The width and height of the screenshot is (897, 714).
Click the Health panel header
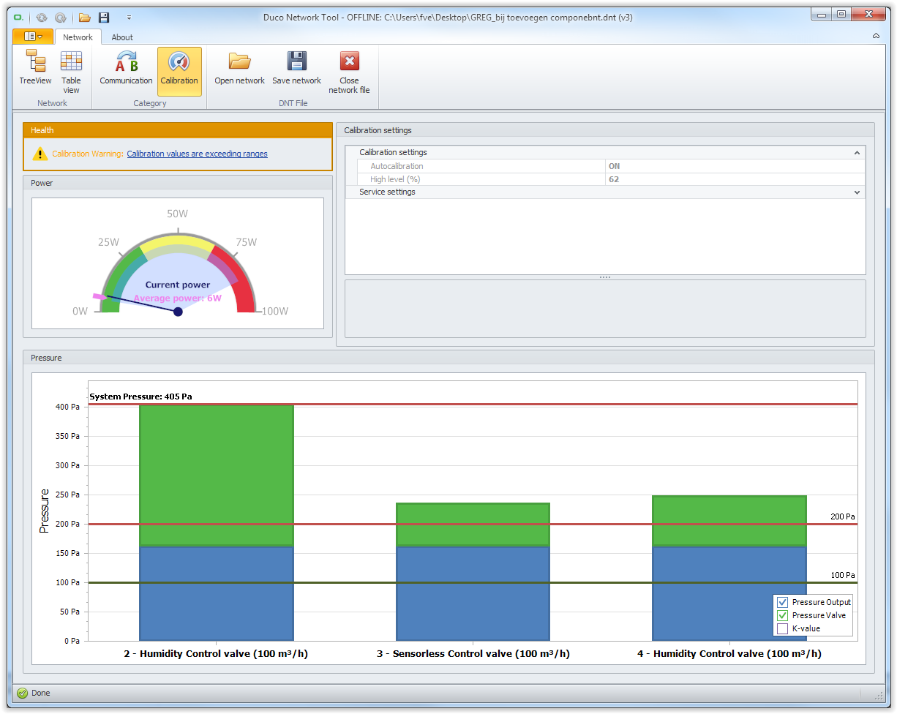[x=178, y=130]
